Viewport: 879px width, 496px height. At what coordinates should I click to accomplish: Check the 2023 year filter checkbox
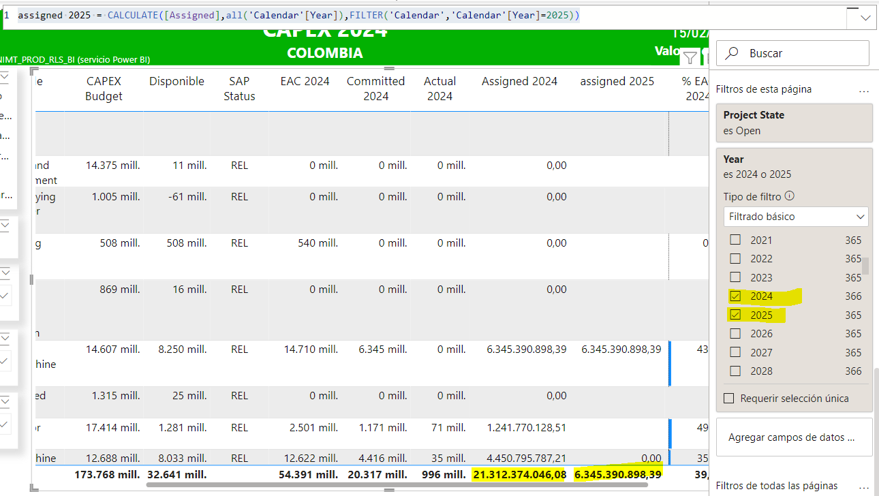coord(735,277)
